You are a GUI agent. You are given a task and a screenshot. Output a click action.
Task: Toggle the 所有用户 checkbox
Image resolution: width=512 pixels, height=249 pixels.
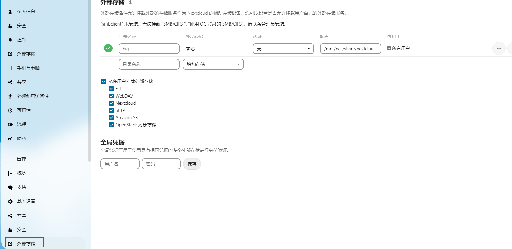389,48
